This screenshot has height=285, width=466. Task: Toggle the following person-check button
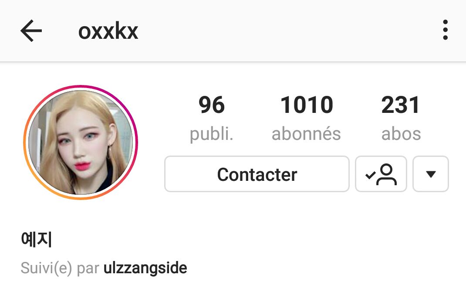point(381,174)
